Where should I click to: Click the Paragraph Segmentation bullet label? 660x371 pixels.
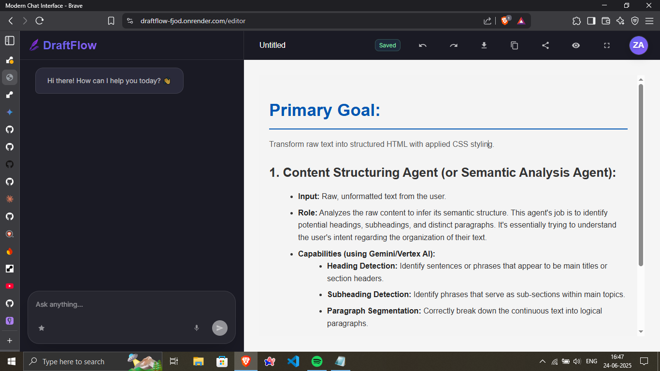pyautogui.click(x=374, y=311)
